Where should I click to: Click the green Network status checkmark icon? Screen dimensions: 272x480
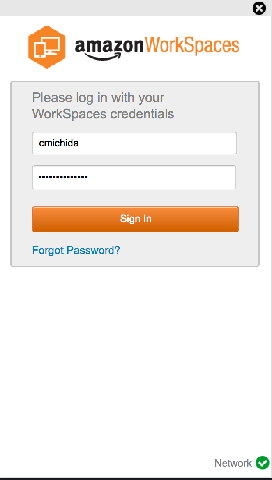coord(262,462)
